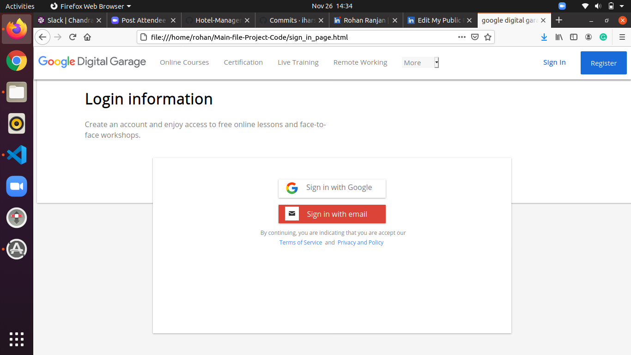Viewport: 631px width, 355px height.
Task: Open the battery indicator in top bar
Action: tap(611, 6)
